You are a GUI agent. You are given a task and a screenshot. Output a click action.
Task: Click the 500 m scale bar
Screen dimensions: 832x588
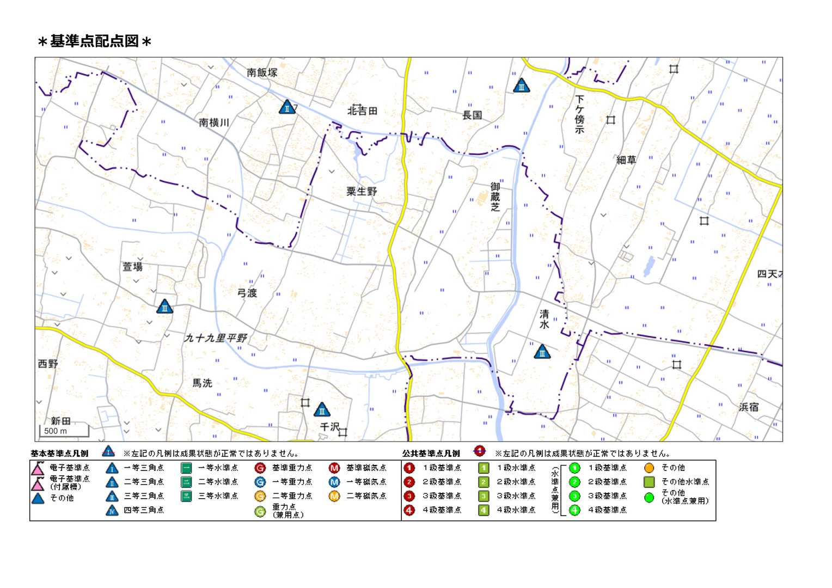pos(64,431)
